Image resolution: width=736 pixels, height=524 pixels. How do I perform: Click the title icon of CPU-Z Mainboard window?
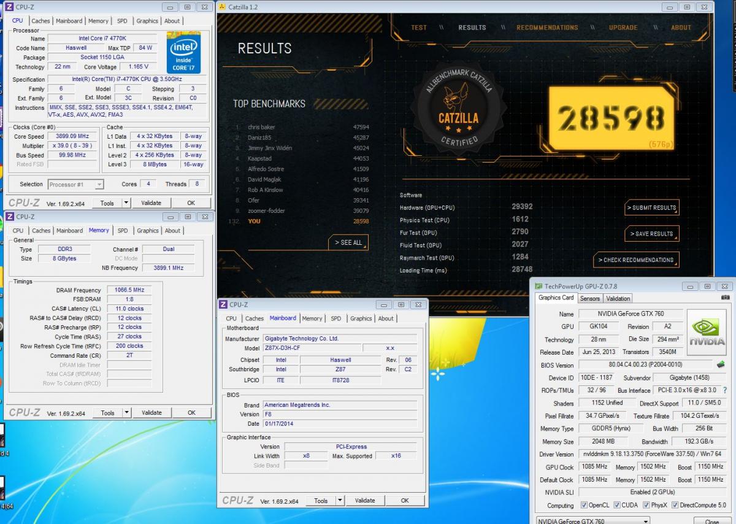223,304
